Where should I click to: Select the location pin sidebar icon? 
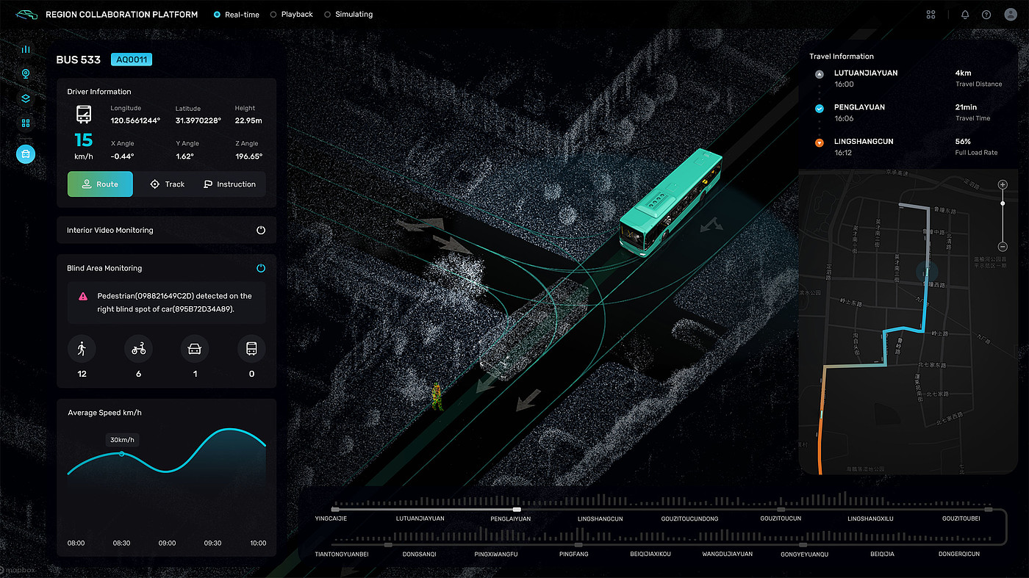tap(26, 74)
